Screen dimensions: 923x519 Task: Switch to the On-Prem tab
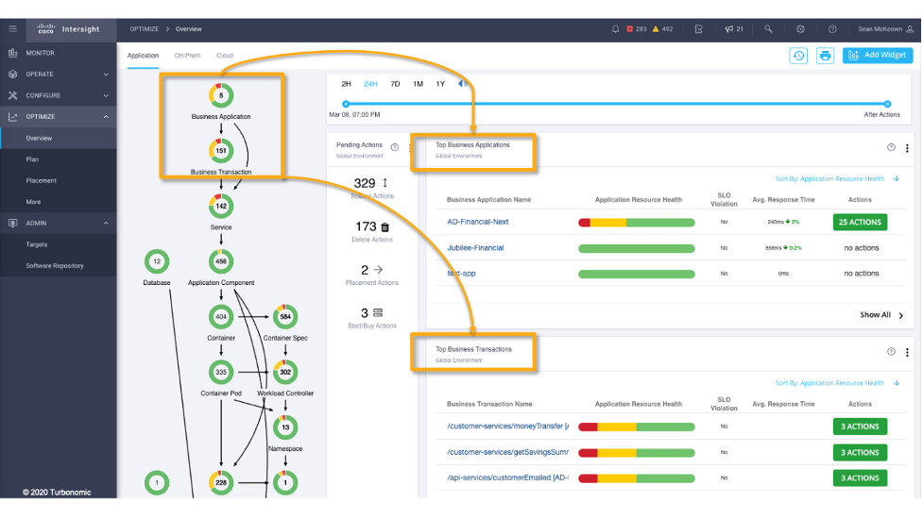coord(187,56)
